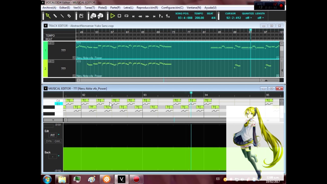The height and width of the screenshot is (184, 327).
Task: Jump to the song end
Action: tap(154, 16)
